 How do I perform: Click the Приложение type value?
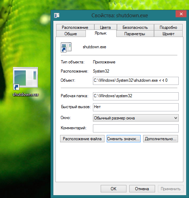pos(104,62)
